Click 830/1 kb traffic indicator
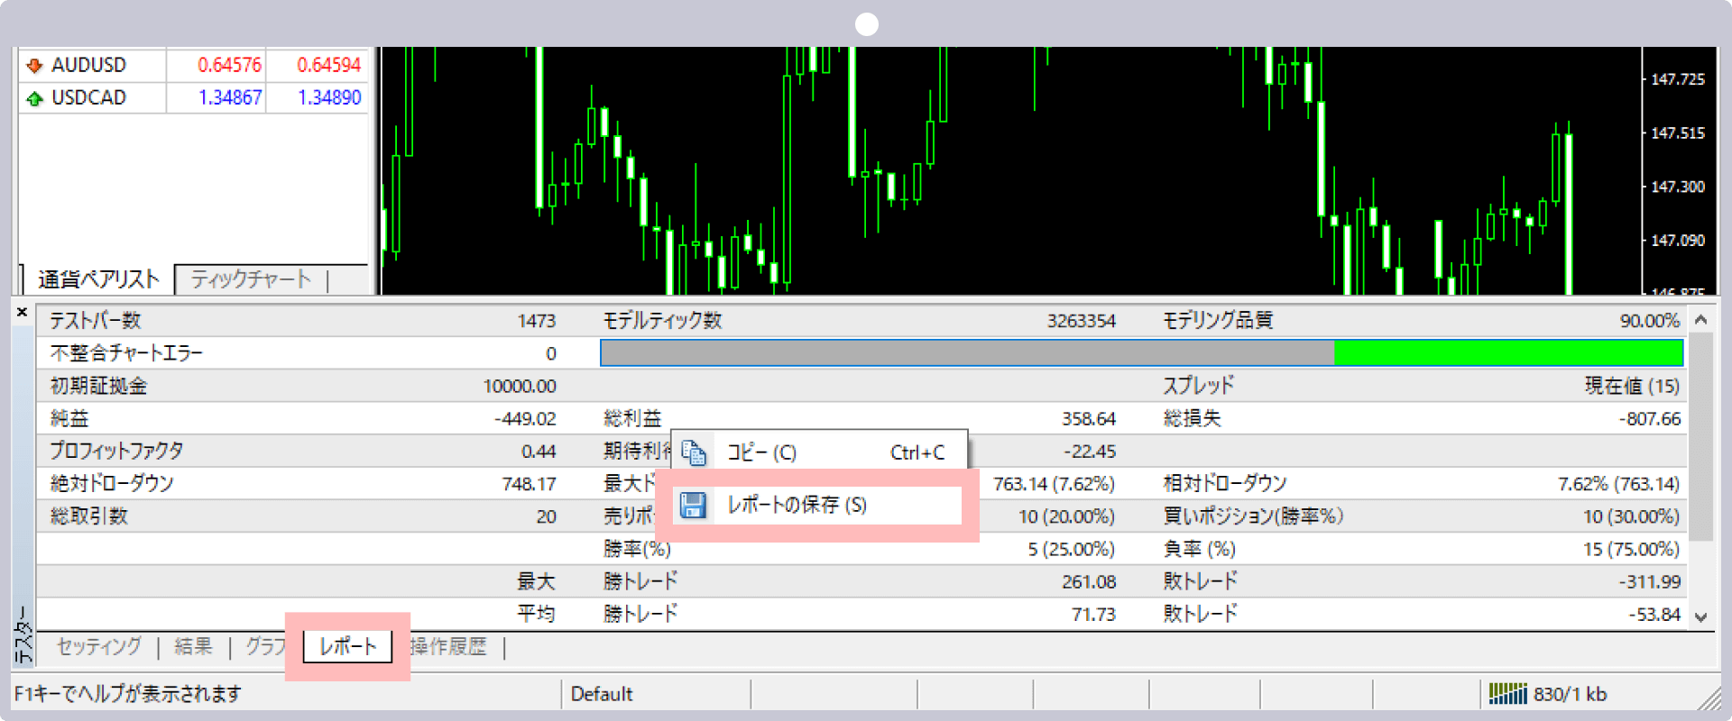1732x721 pixels. [1570, 694]
